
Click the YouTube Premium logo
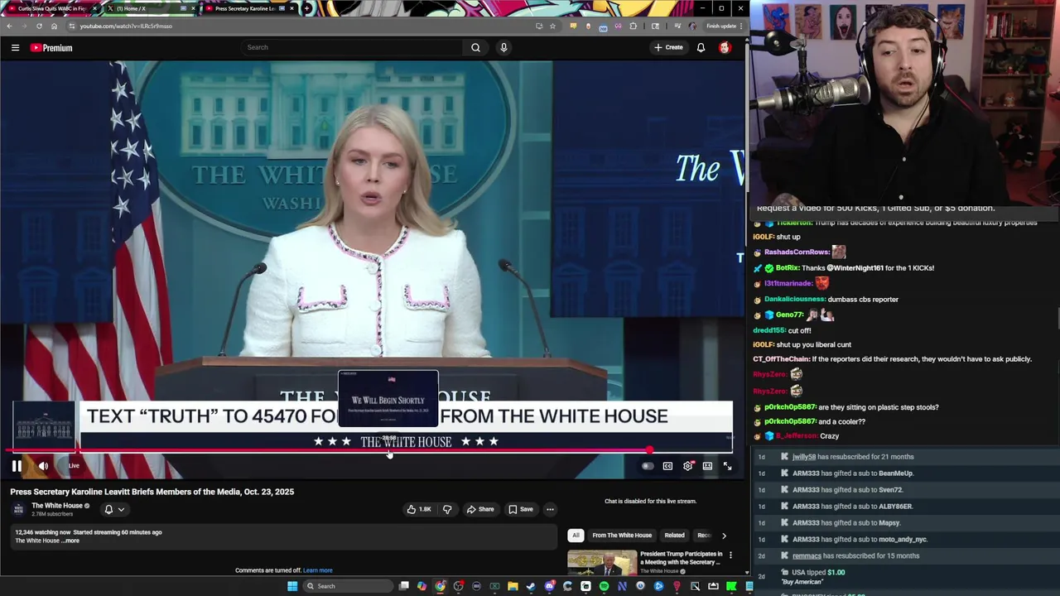click(x=51, y=48)
